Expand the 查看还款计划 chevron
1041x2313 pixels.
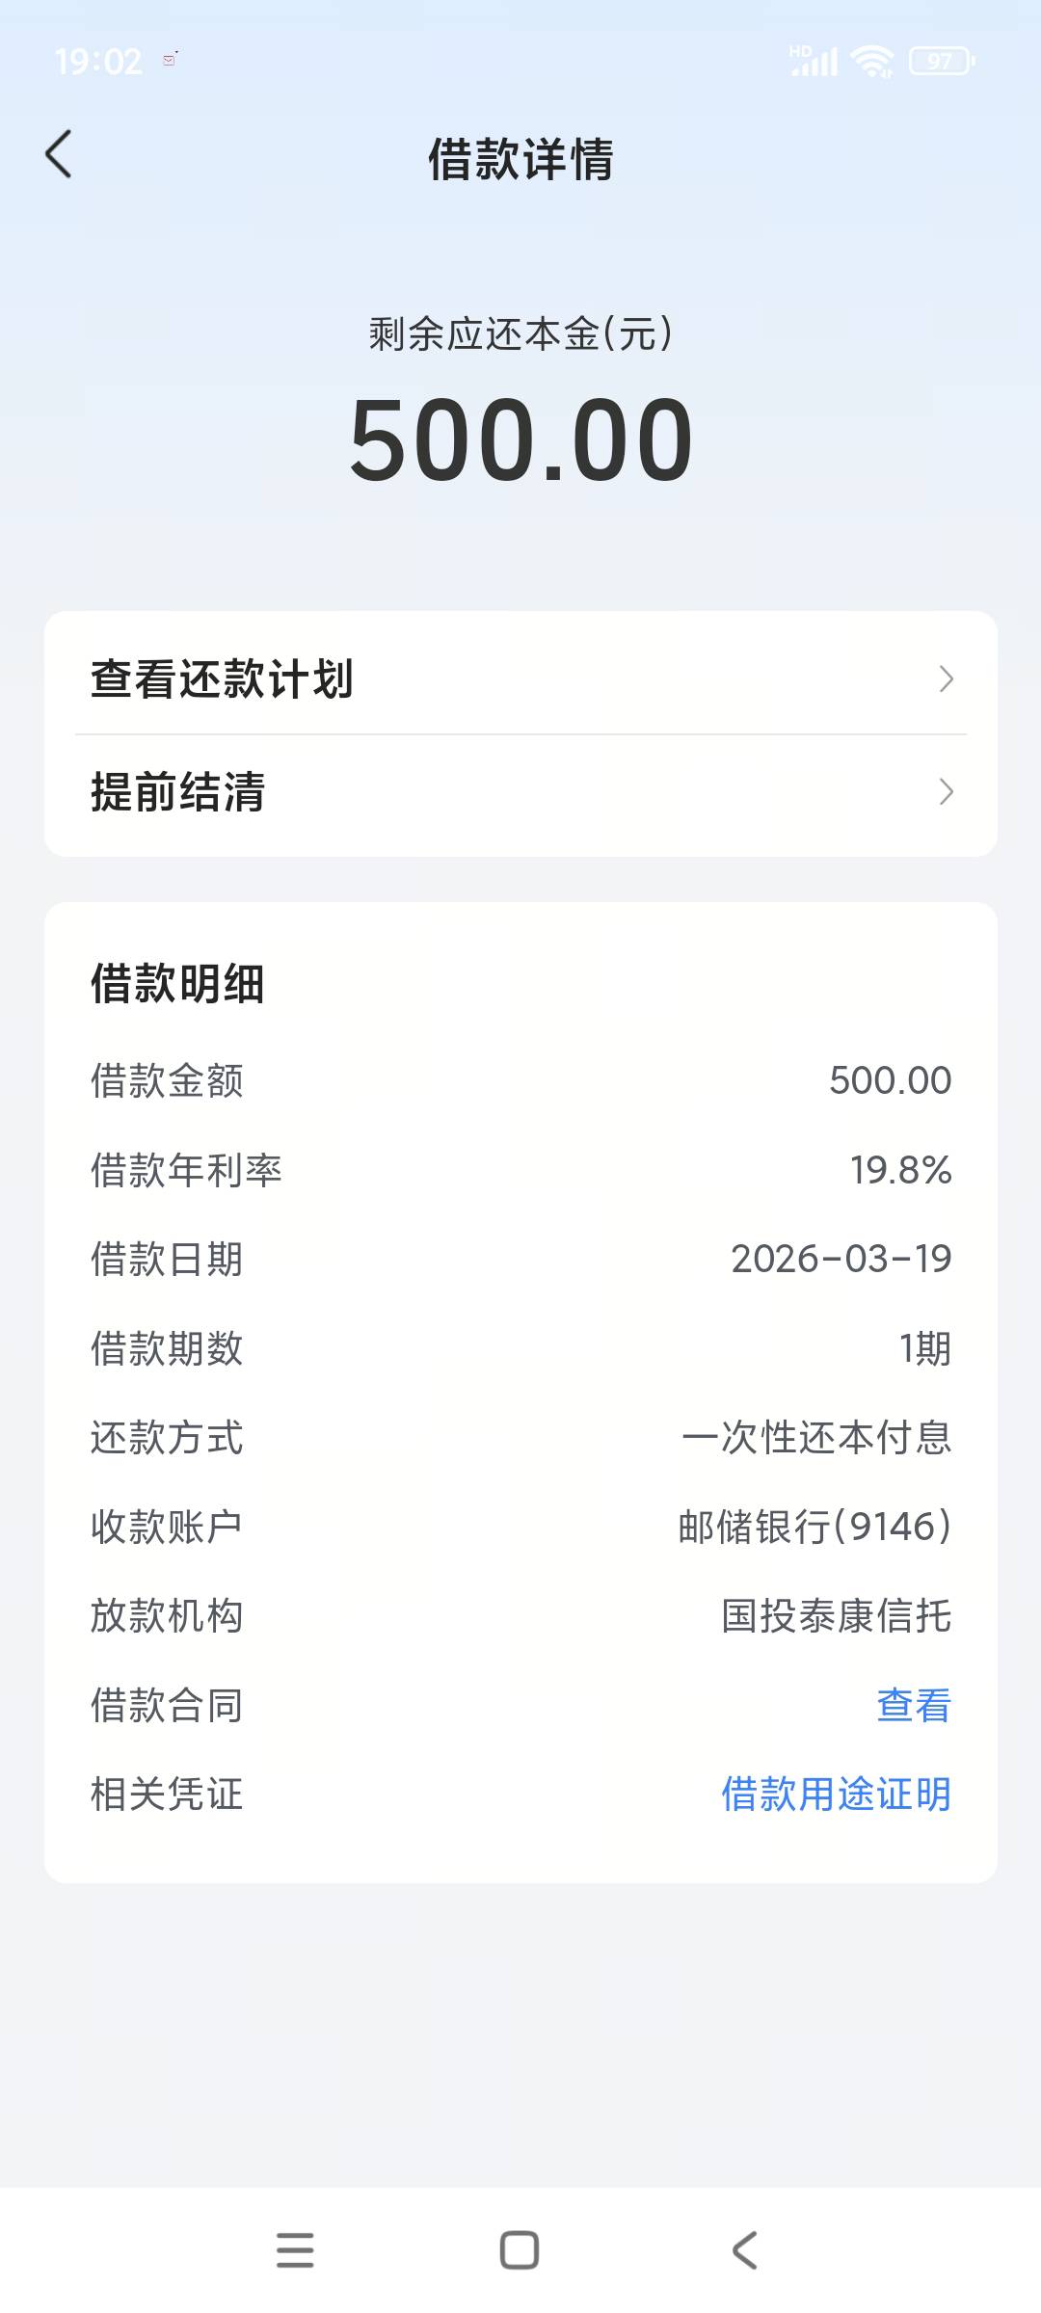pyautogui.click(x=946, y=679)
